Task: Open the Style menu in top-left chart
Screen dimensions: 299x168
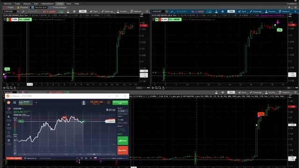Action: [x=94, y=11]
